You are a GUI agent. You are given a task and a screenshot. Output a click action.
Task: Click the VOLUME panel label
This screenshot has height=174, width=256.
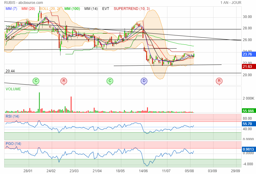tap(13, 89)
